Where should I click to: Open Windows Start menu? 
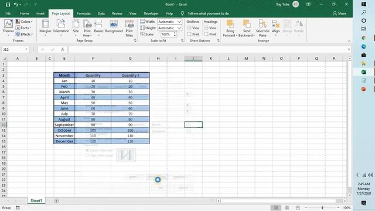pyautogui.click(x=364, y=4)
